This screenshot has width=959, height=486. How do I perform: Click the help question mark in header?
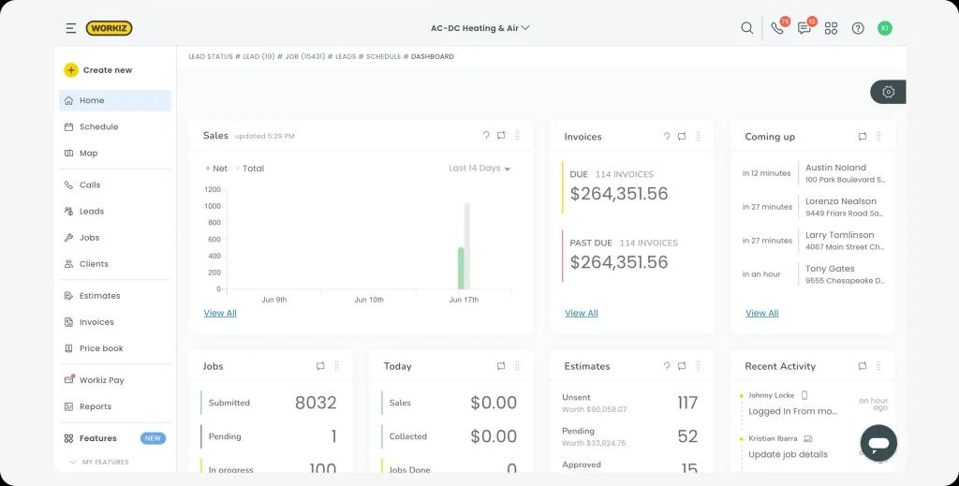point(858,28)
